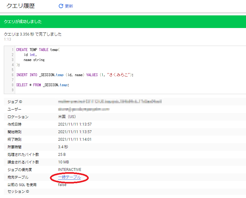Click the blurred ジョブ ID value
The height and width of the screenshot is (198, 246).
click(x=110, y=102)
